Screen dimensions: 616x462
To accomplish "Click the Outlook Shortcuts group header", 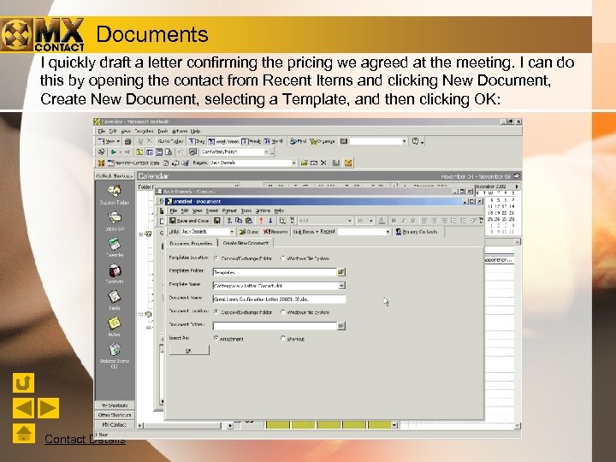I will 115,176.
